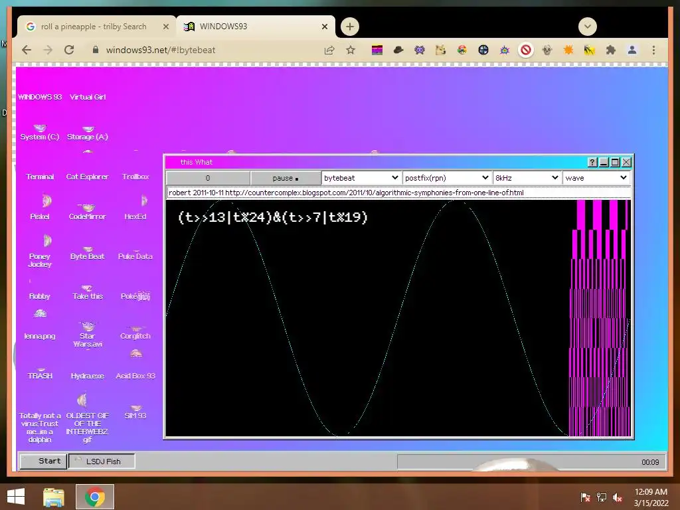The width and height of the screenshot is (680, 510).
Task: Reload the page
Action: (x=69, y=50)
